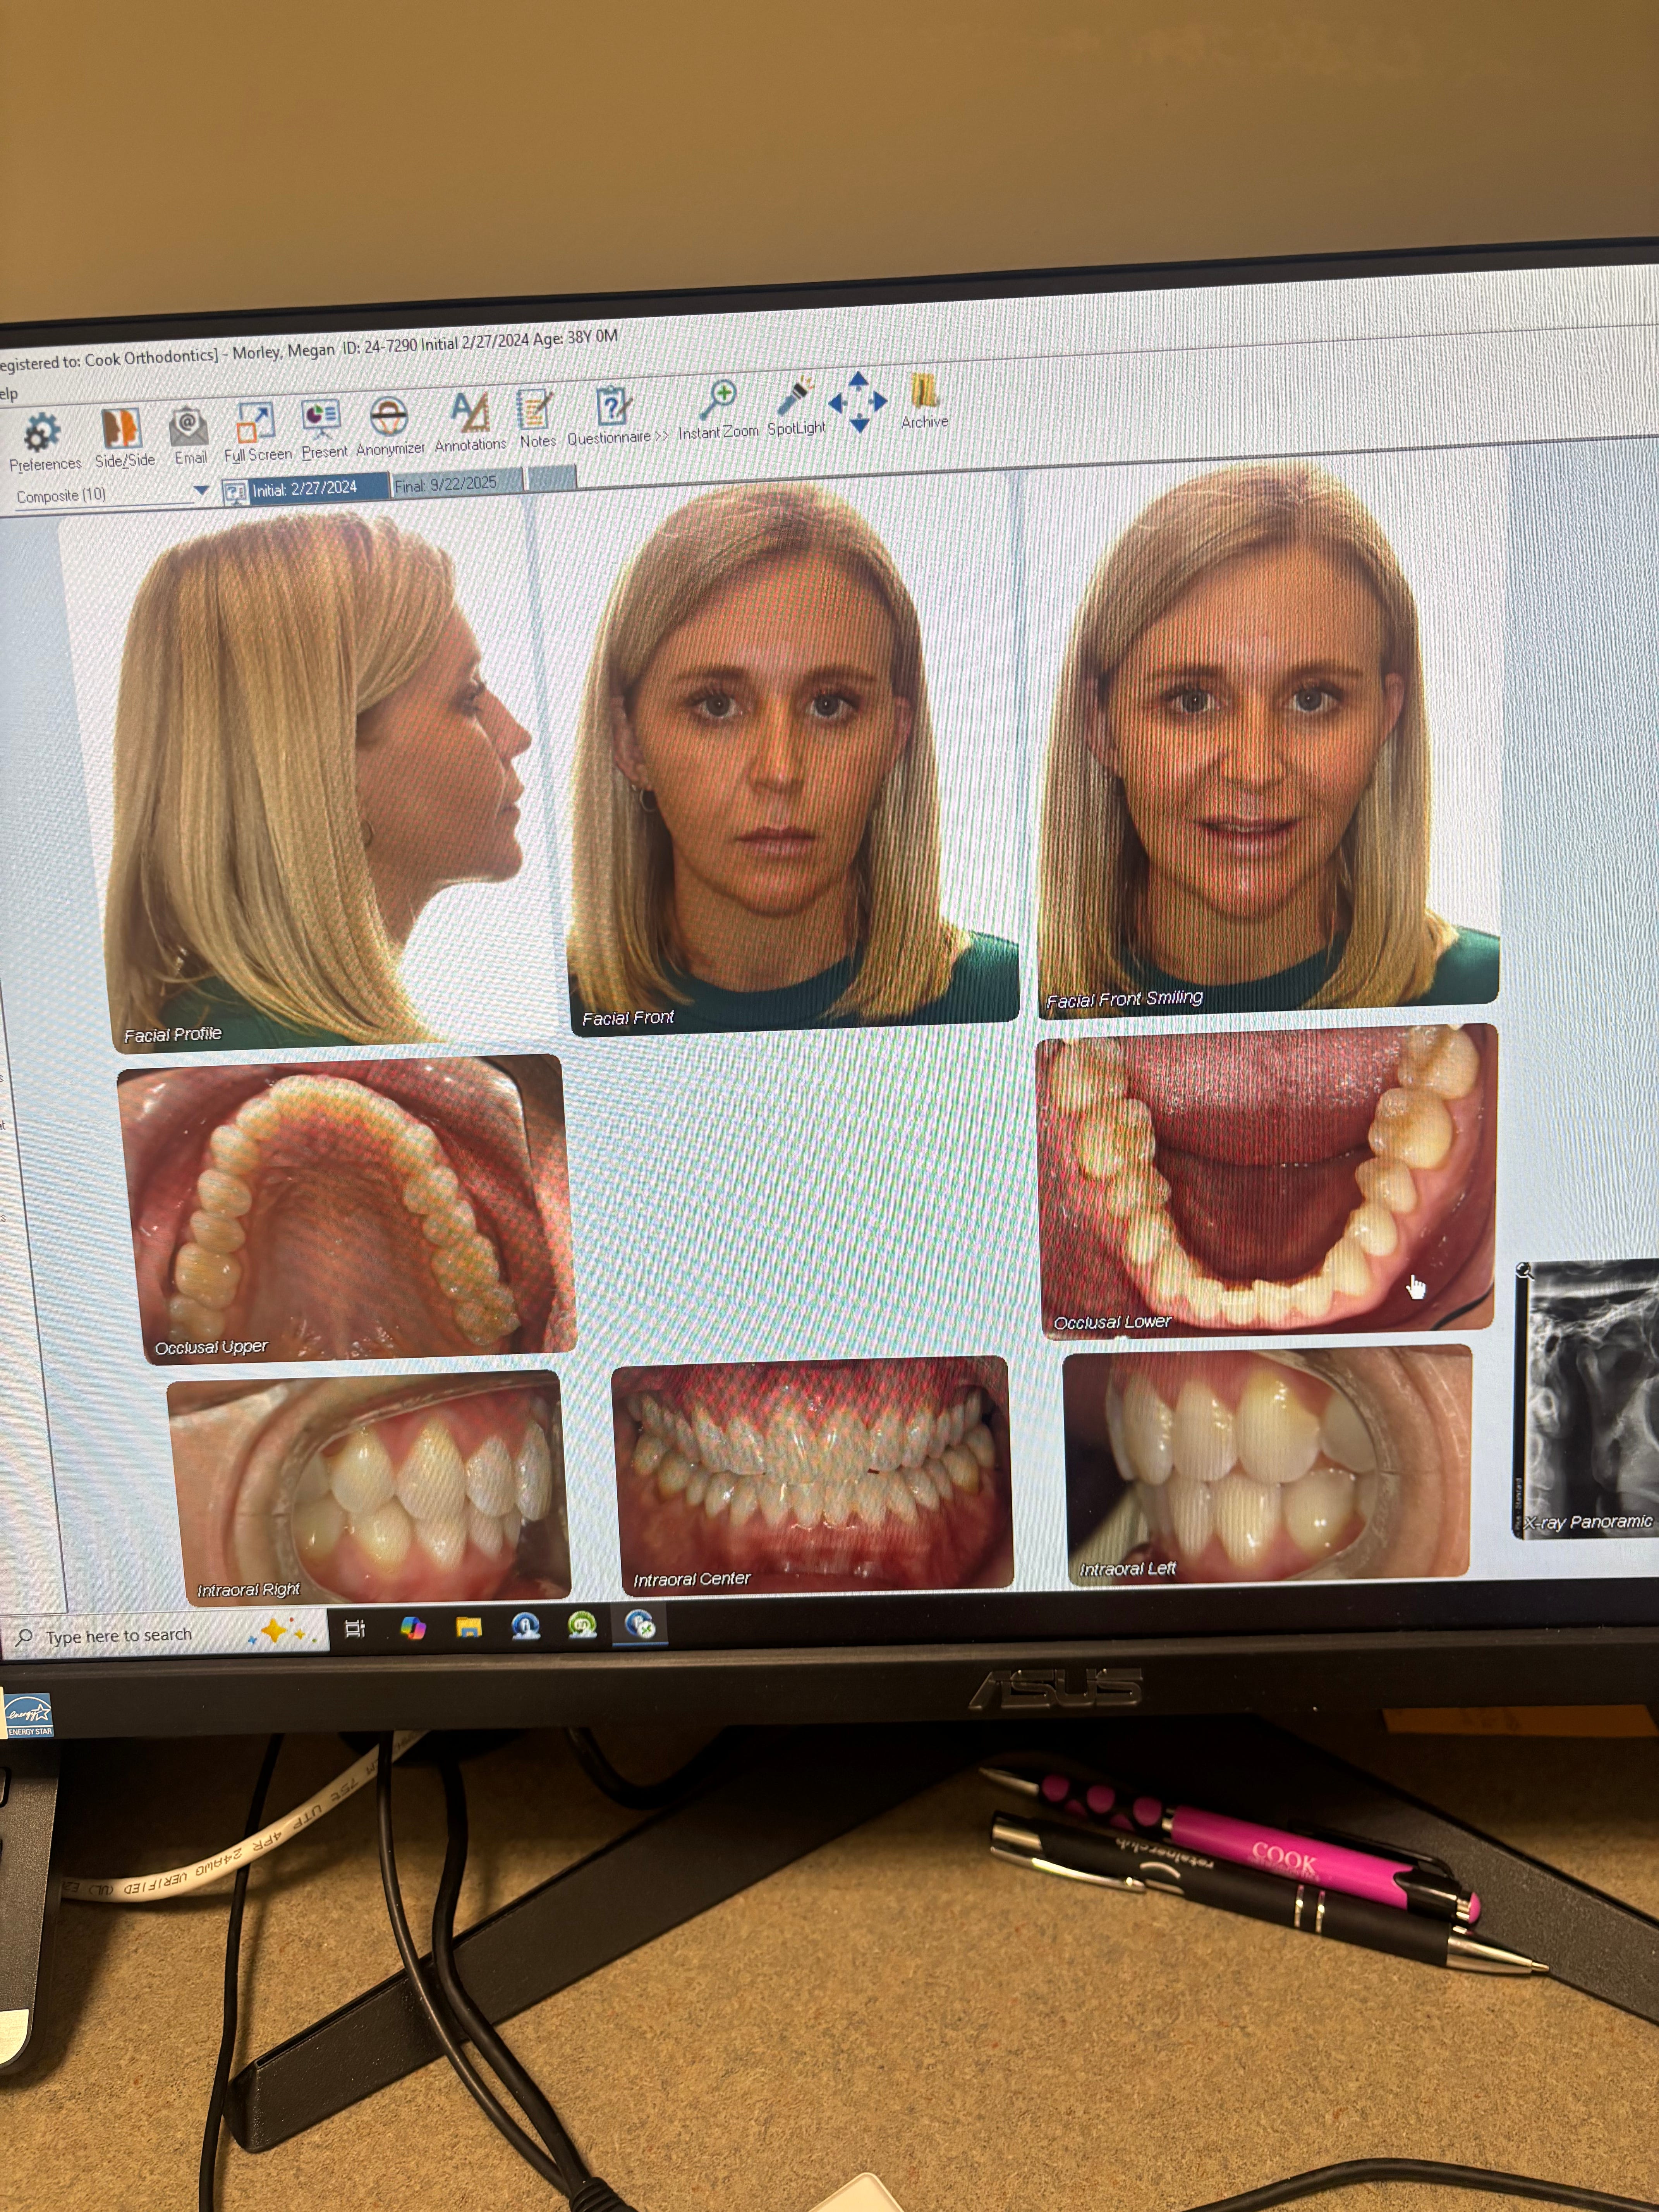
Task: Open the Archive folder icon
Action: pyautogui.click(x=923, y=392)
